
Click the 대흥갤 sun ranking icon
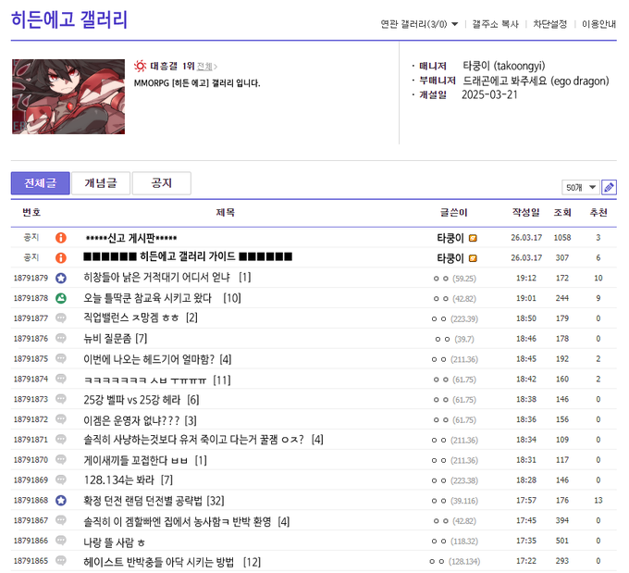(140, 66)
